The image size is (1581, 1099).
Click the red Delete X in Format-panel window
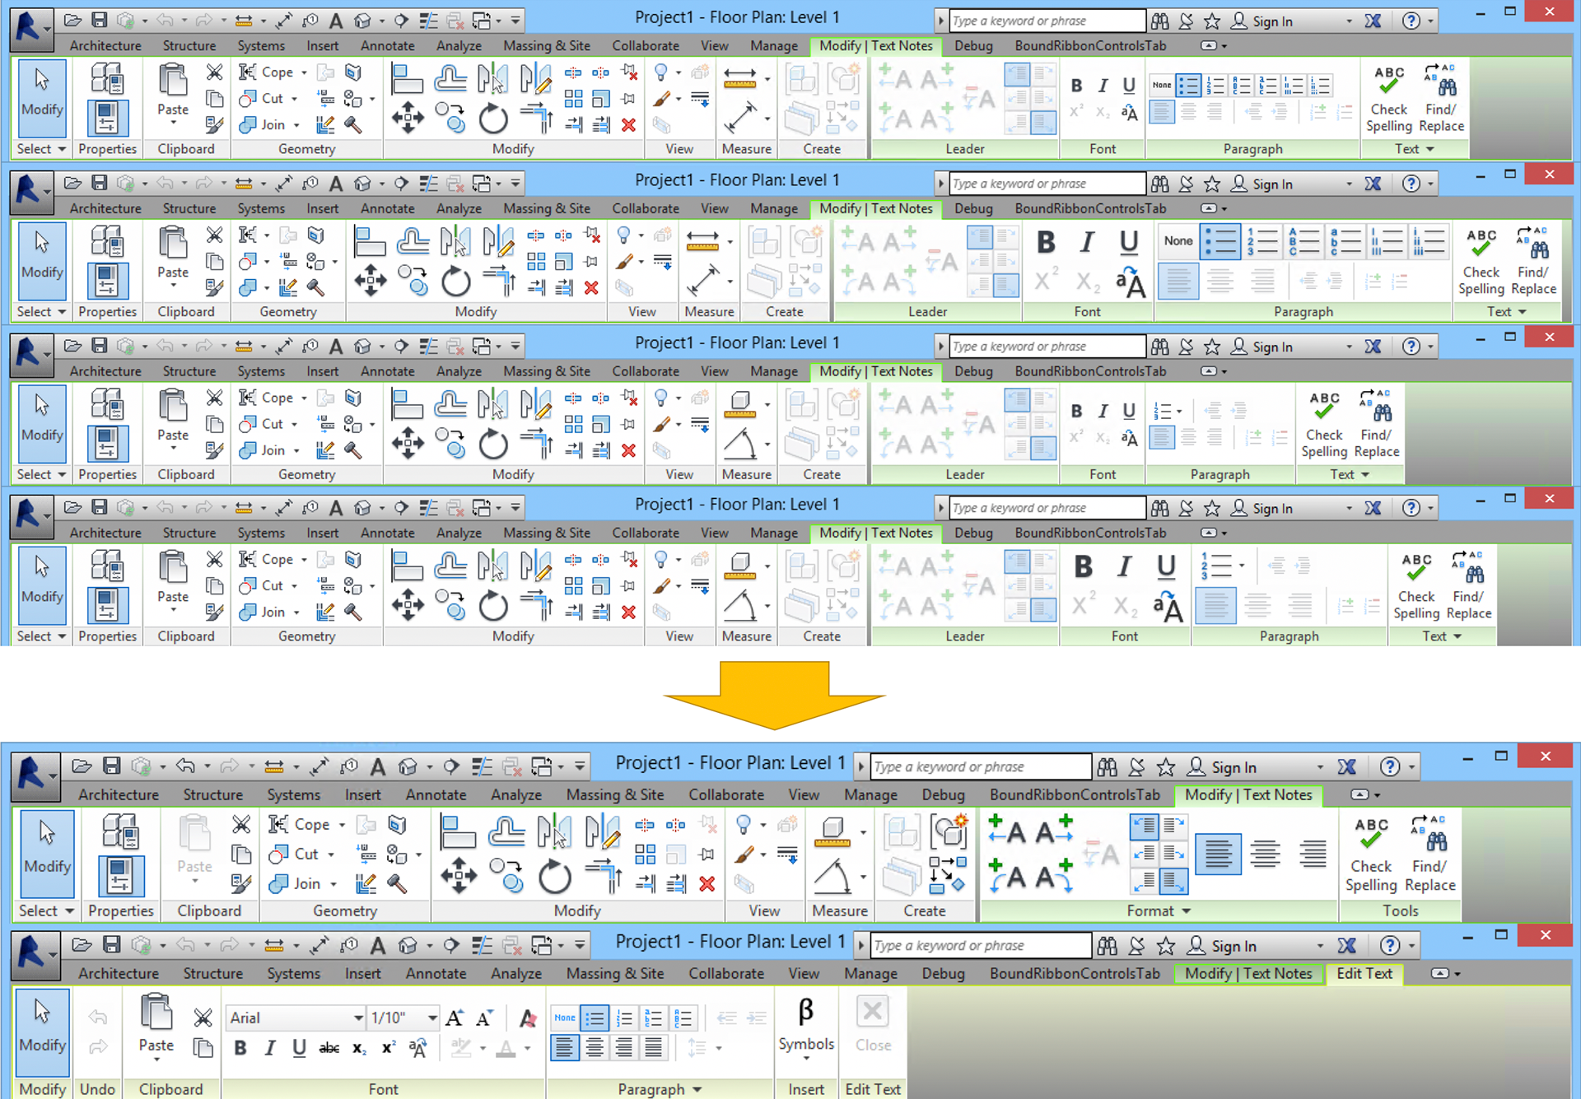[707, 883]
